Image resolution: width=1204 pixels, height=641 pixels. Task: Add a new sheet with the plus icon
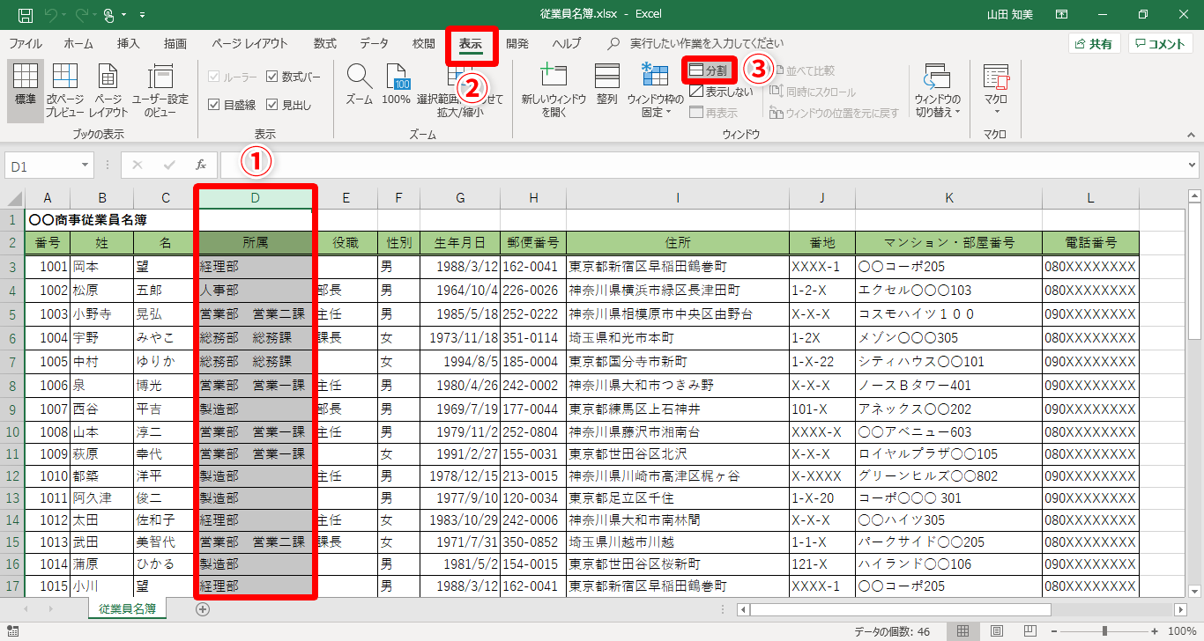tap(203, 608)
